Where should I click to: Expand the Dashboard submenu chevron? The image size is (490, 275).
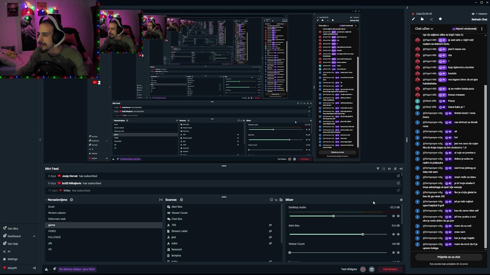click(34, 236)
